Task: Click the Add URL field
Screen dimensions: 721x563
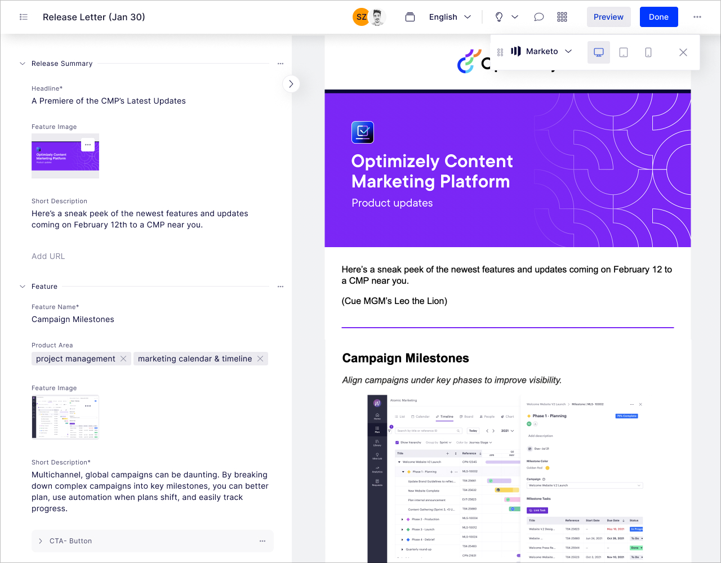Action: 48,256
